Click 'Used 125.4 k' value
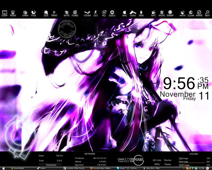This screenshot has width=212, height=170. (59, 156)
